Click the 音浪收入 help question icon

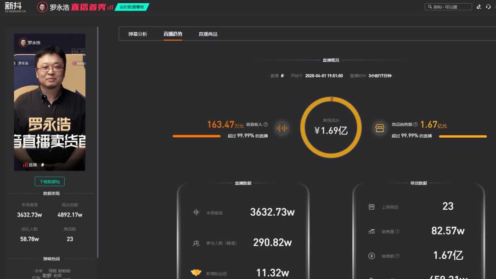coord(266,124)
